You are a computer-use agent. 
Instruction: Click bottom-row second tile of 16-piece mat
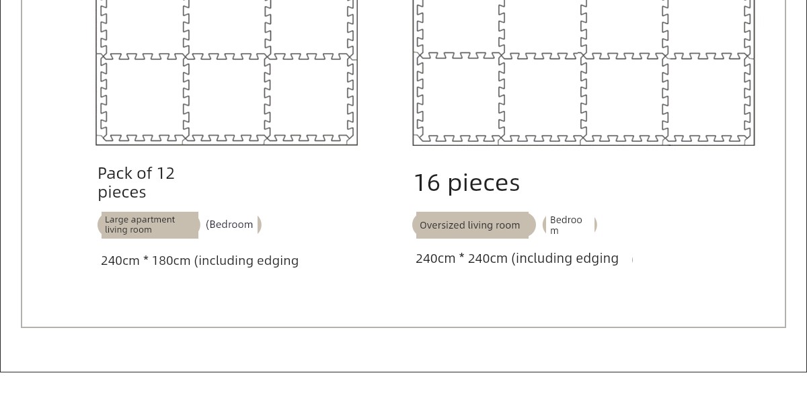[541, 96]
